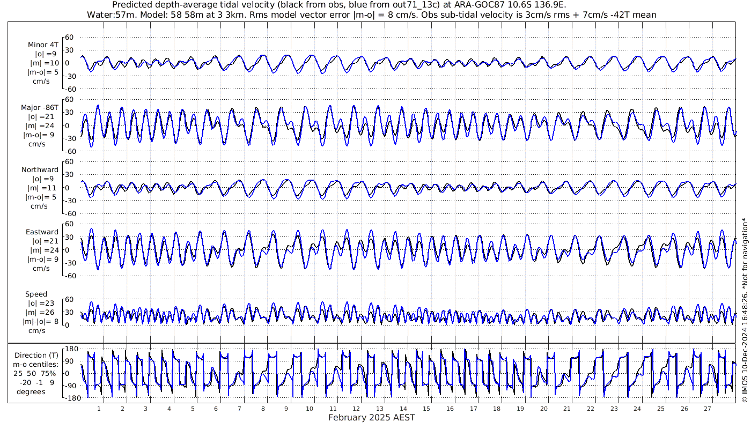This screenshot has height=429, width=751.
Task: Select the 'Eastward' panel label
Action: (x=42, y=232)
